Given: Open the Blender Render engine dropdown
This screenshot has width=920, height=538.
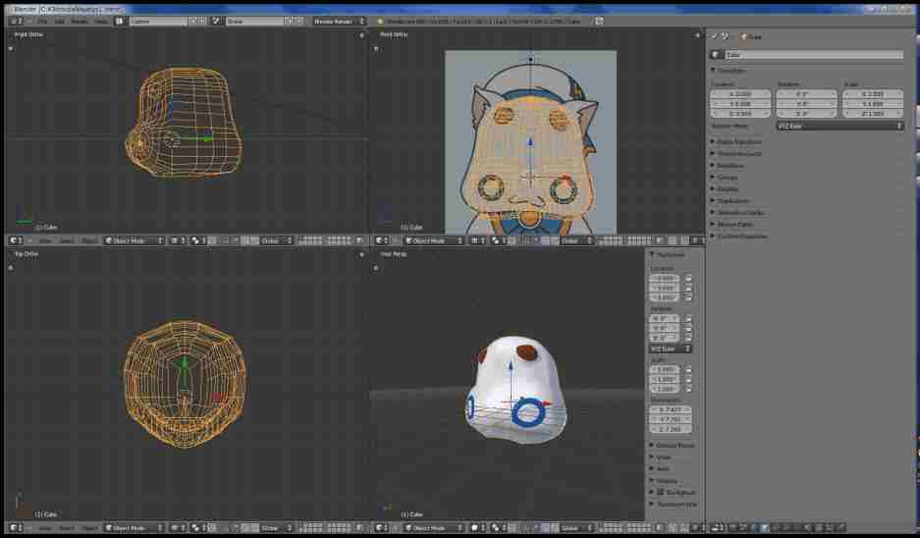Looking at the screenshot, I should tap(339, 22).
